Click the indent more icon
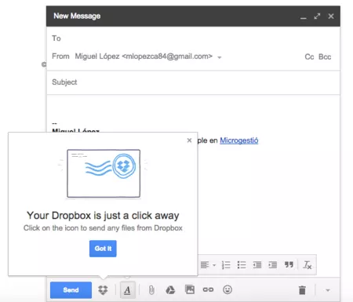Image resolution: width=353 pixels, height=302 pixels. coord(273,265)
